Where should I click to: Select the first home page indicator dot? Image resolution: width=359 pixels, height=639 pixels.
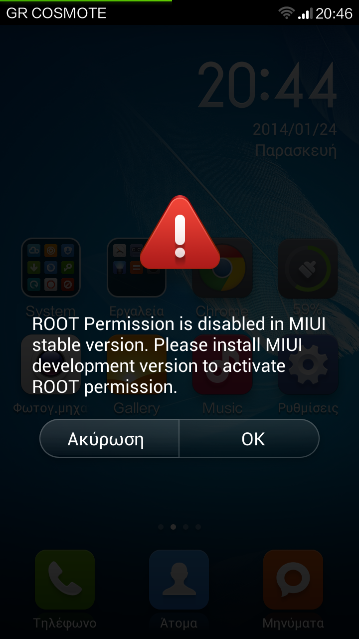[161, 527]
